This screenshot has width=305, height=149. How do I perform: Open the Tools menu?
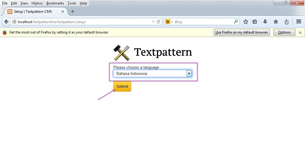click(72, 3)
